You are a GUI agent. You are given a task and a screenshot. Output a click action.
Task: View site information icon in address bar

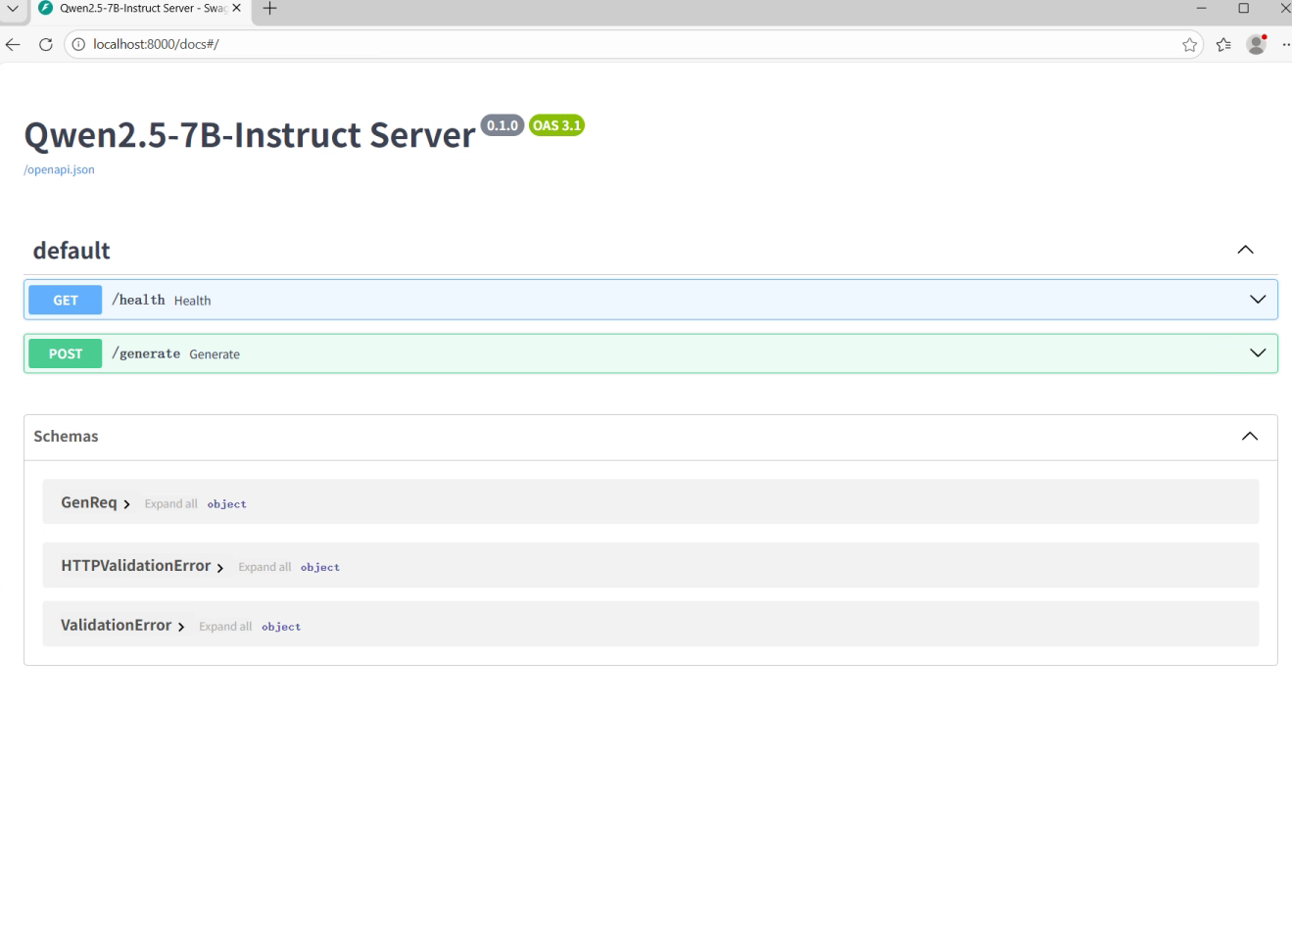click(78, 44)
